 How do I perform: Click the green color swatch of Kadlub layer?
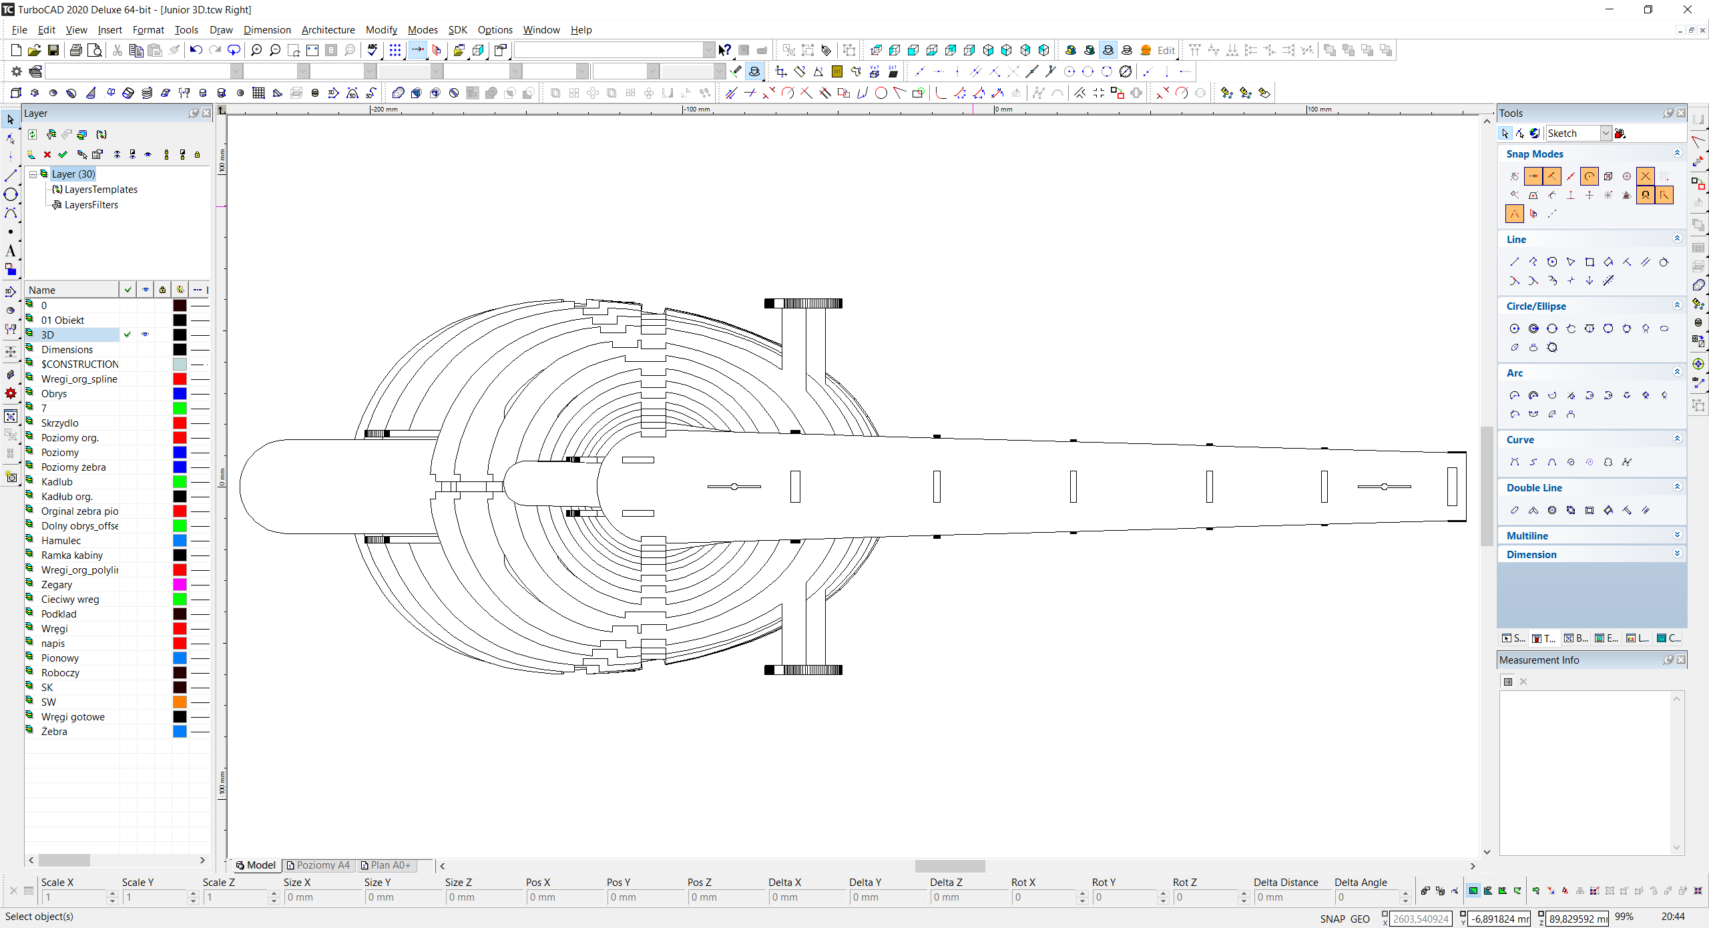point(180,482)
